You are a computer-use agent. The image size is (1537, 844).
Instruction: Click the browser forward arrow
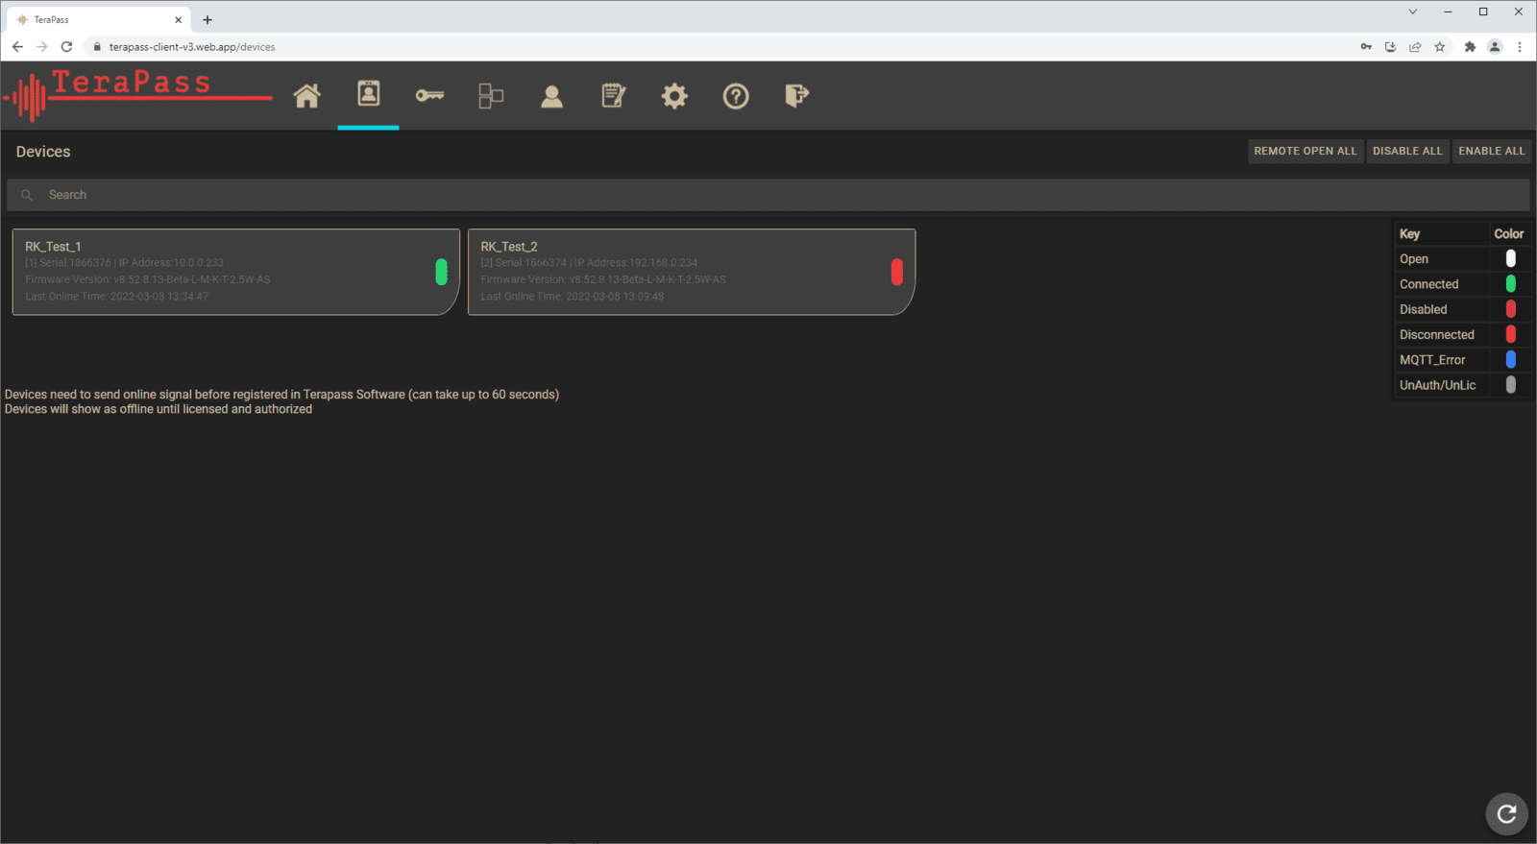(x=41, y=46)
